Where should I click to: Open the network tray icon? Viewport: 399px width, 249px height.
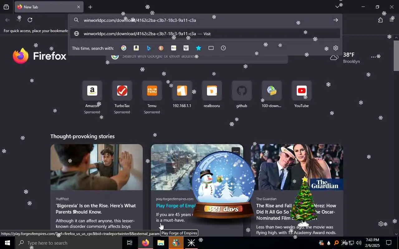pyautogui.click(x=351, y=243)
